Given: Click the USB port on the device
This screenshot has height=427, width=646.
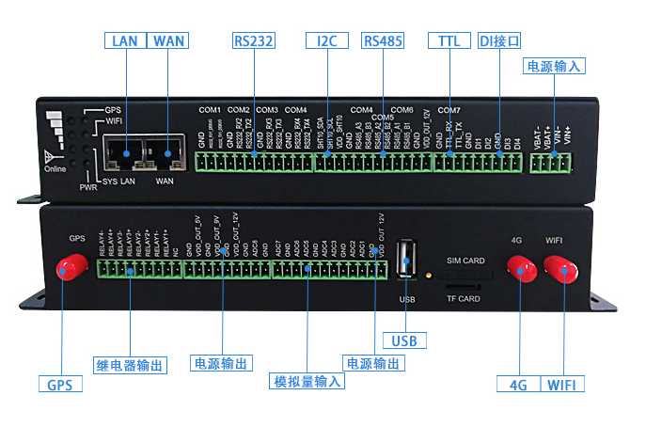Looking at the screenshot, I should point(406,261).
